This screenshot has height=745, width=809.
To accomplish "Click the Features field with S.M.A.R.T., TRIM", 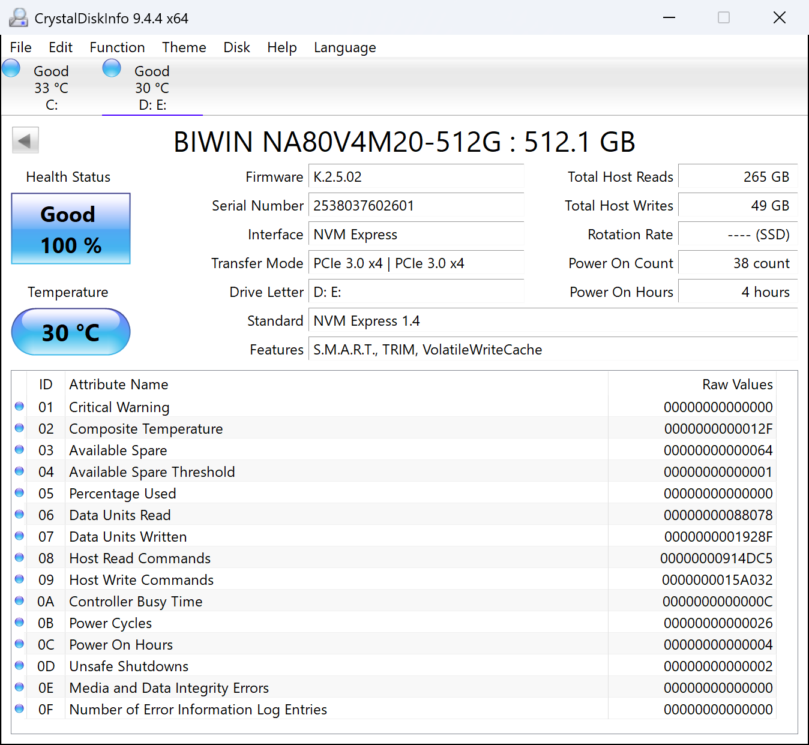I will click(x=553, y=350).
